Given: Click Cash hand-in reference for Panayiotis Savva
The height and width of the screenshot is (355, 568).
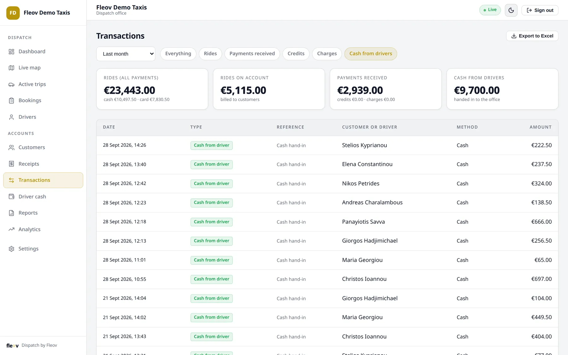Looking at the screenshot, I should [x=291, y=222].
